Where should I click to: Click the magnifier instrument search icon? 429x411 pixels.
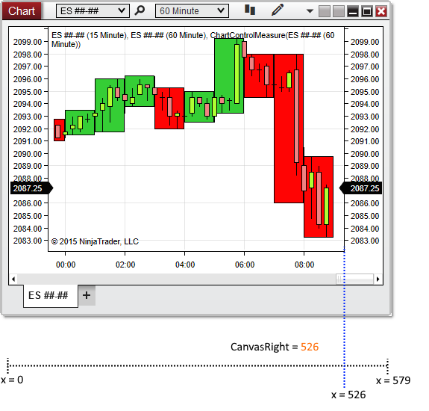[x=140, y=10]
